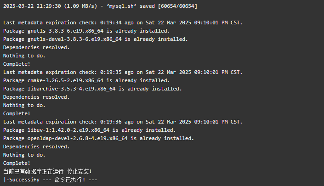The width and height of the screenshot is (324, 186).
Task: Click the gnutls-3.8.3-6.el9.x86_64 package line
Action: (86, 31)
